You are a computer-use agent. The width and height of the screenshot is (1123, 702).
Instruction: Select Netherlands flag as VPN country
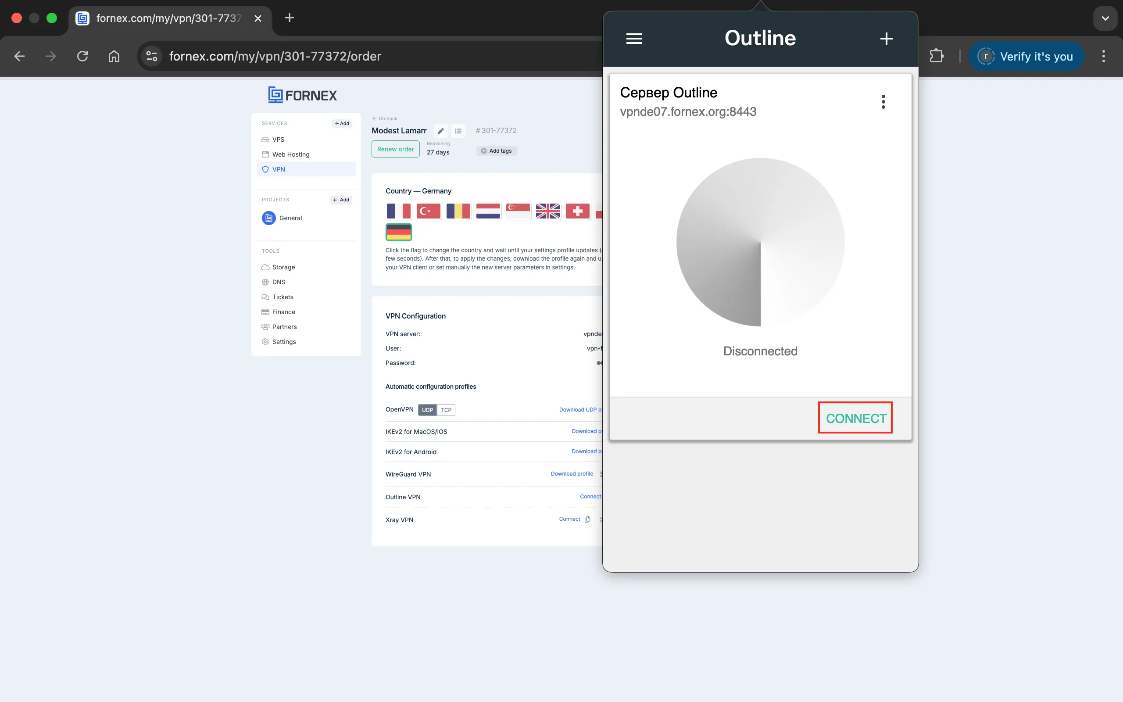488,211
